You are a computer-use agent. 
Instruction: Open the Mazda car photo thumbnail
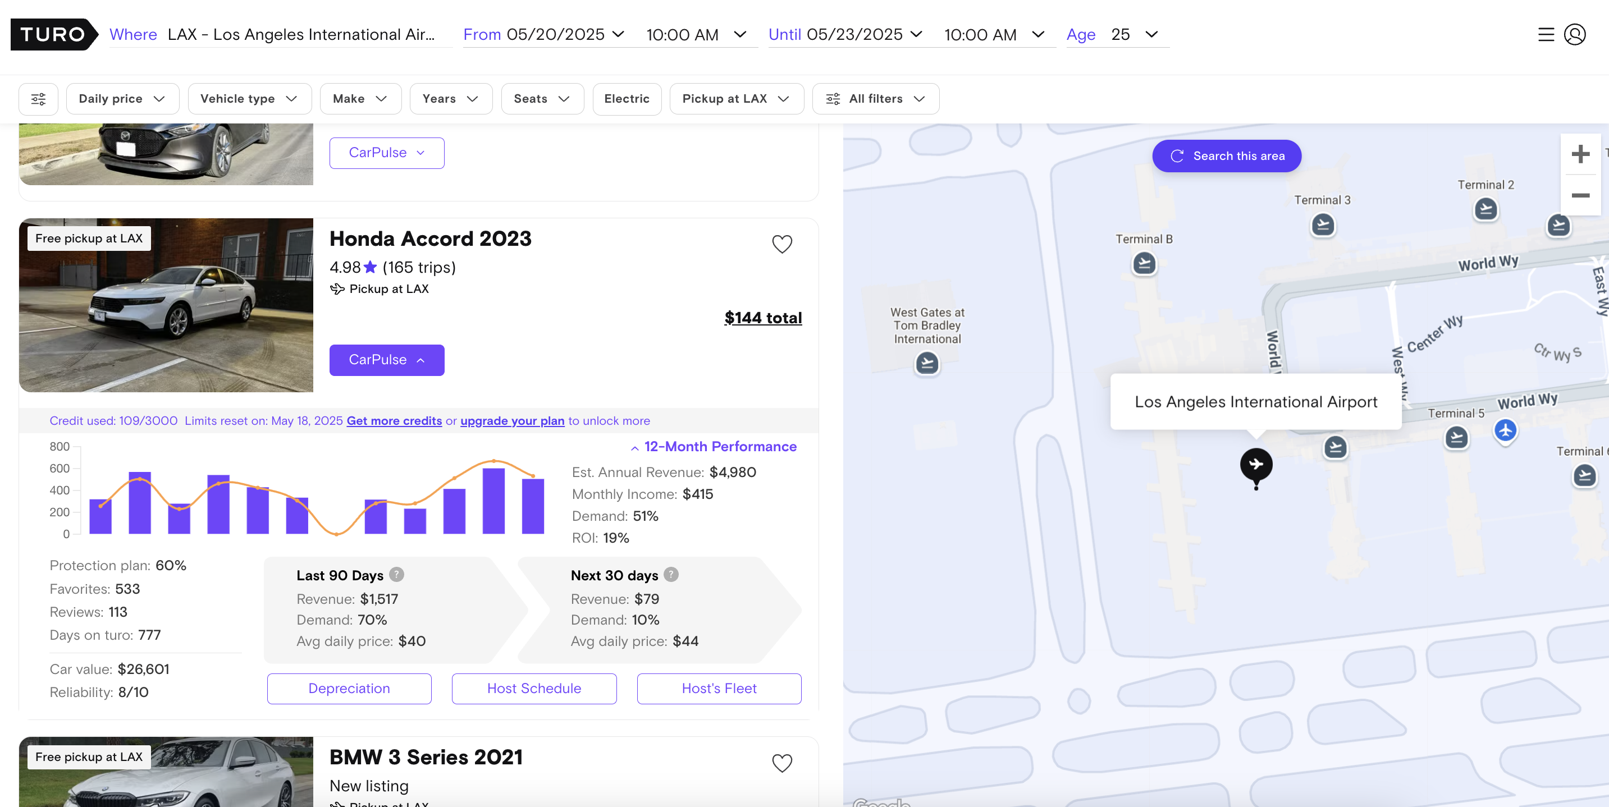166,154
